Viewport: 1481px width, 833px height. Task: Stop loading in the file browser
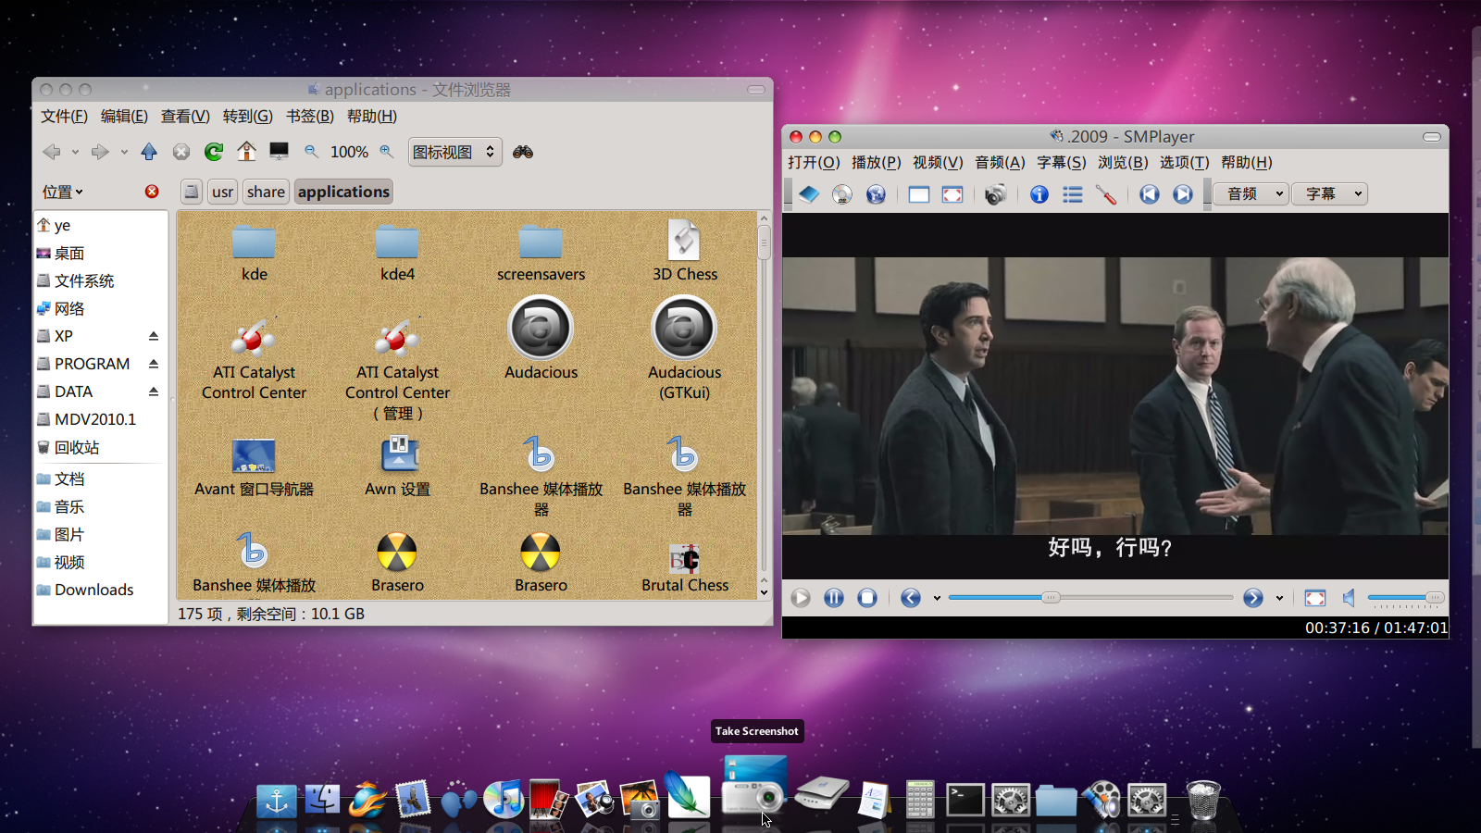pyautogui.click(x=181, y=152)
